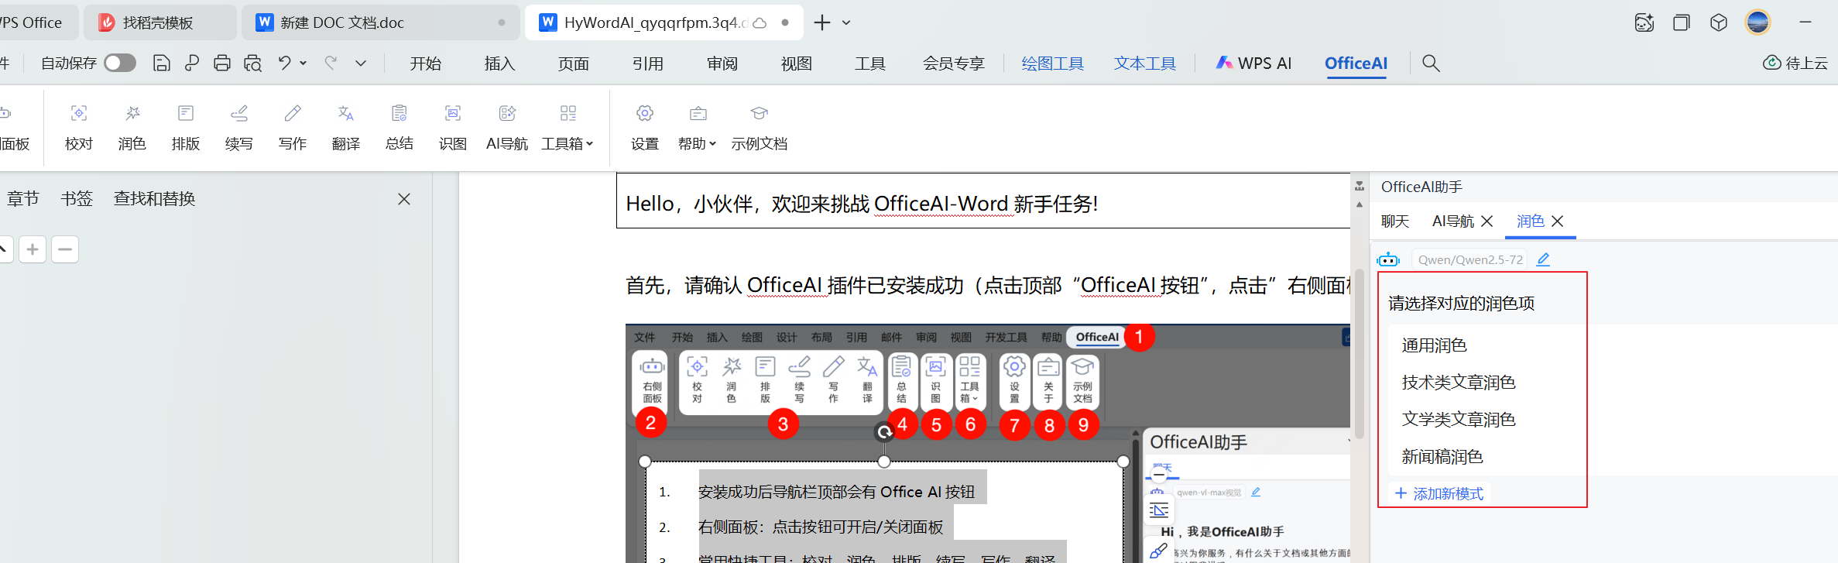
Task: Switch to the 聊天 tab in OfficeAI助手
Action: (x=1395, y=221)
